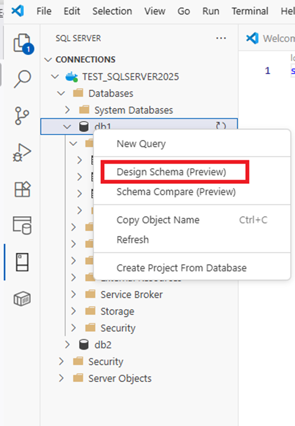The width and height of the screenshot is (295, 426).
Task: Choose Schema Compare (Preview) menu entry
Action: pos(192,192)
